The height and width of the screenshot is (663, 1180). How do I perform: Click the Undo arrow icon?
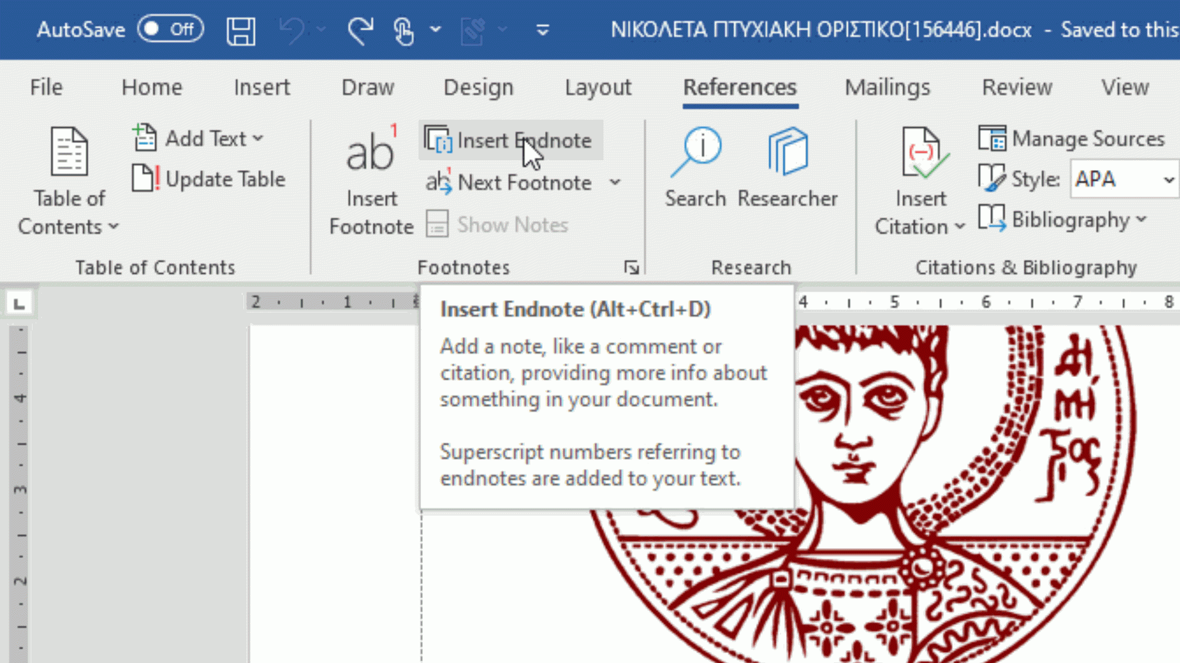[x=292, y=30]
